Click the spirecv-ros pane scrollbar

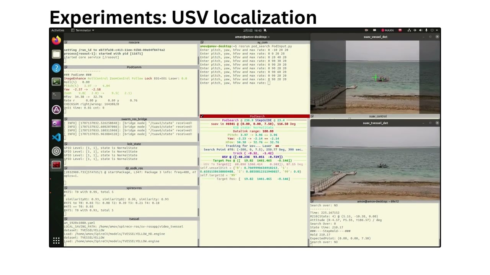pyautogui.click(x=198, y=203)
